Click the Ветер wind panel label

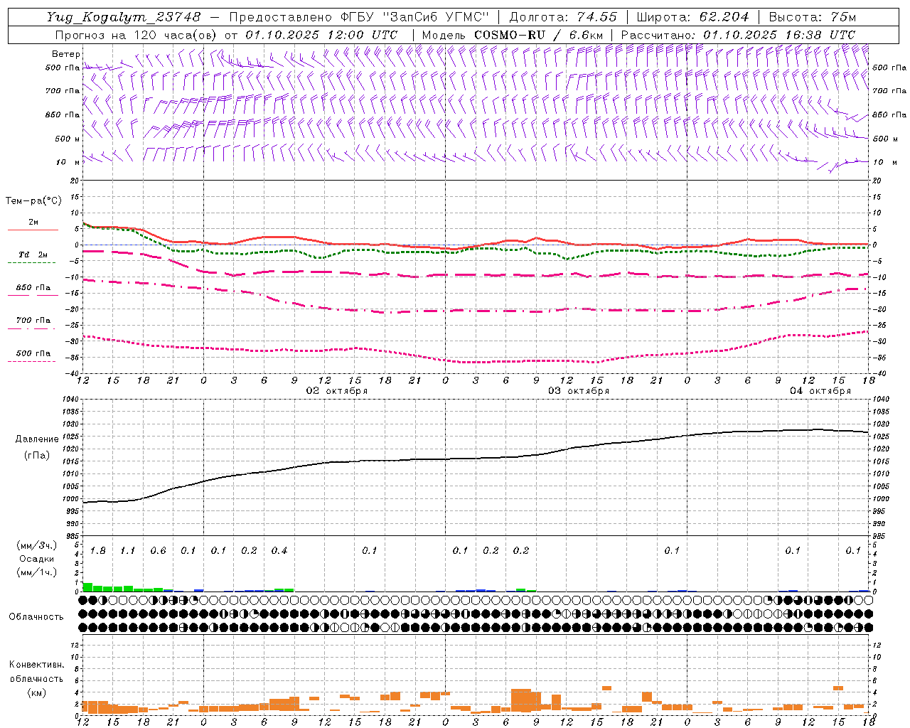coord(66,54)
